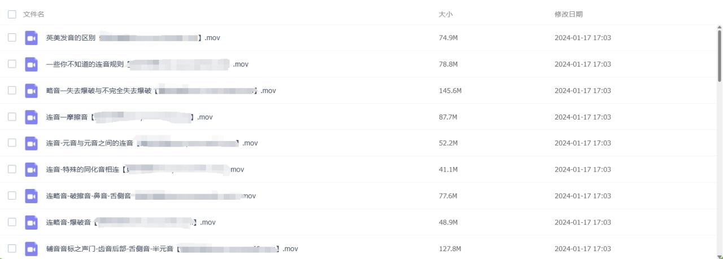Viewport: 723px width, 259px height.
Task: Click the video icon for 连音一摩擦音
Action: click(32, 117)
